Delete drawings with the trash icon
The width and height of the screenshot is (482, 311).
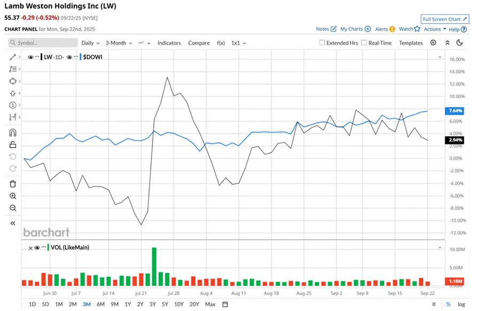click(x=13, y=184)
